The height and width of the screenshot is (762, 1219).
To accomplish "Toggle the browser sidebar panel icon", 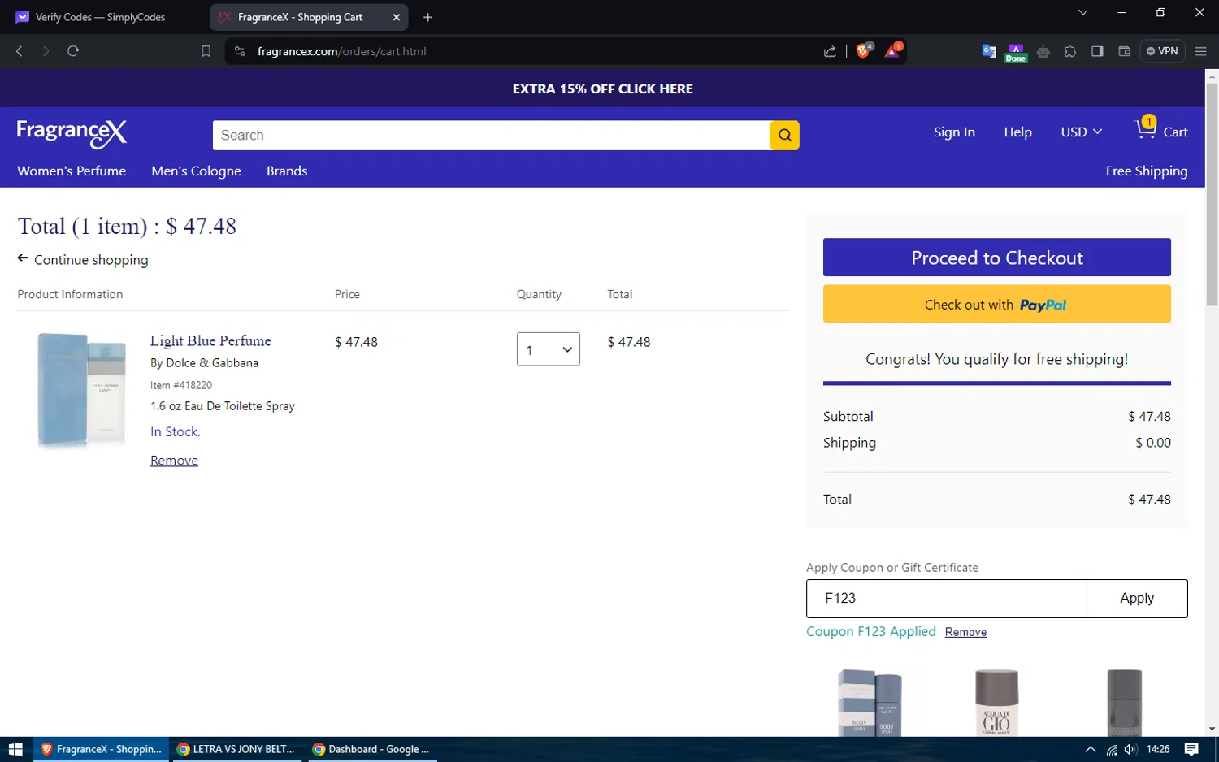I will click(1097, 51).
